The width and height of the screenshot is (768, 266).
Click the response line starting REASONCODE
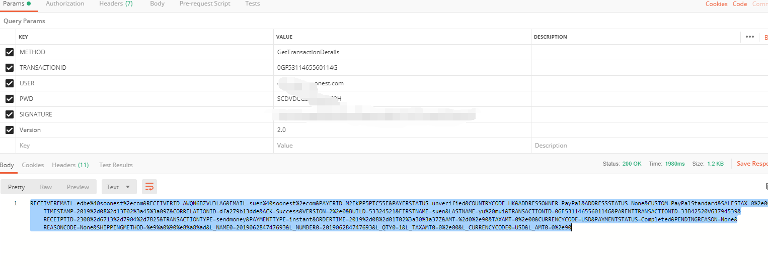tap(308, 227)
